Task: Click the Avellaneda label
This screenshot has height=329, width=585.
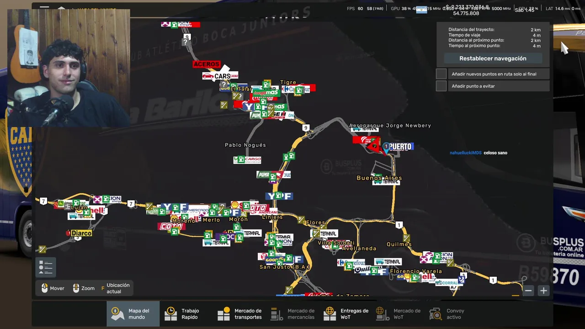Action: coord(359,249)
